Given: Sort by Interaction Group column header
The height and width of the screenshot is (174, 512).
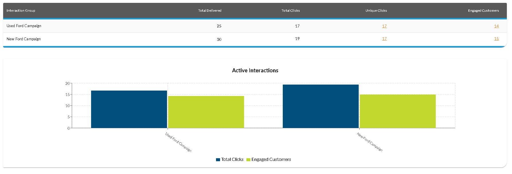Looking at the screenshot, I should pos(21,11).
